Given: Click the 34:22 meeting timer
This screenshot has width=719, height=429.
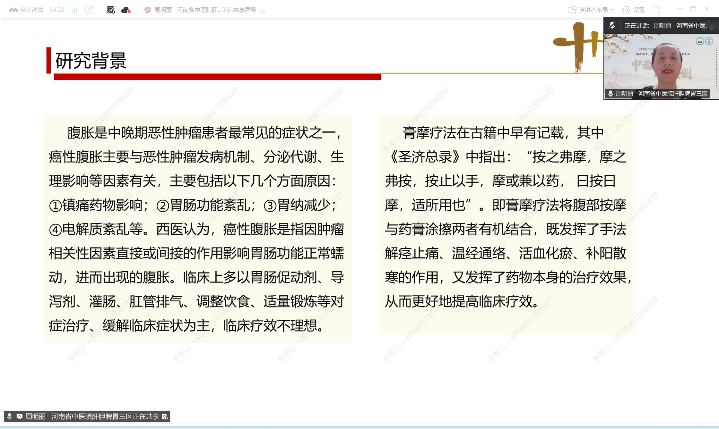Looking at the screenshot, I should (x=57, y=10).
